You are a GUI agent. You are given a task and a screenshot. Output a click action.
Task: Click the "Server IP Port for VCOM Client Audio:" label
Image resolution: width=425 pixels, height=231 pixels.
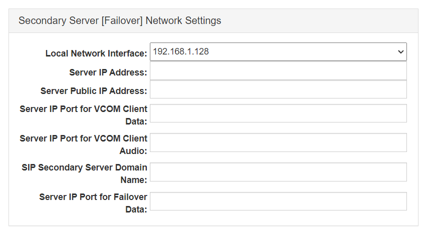click(x=84, y=144)
